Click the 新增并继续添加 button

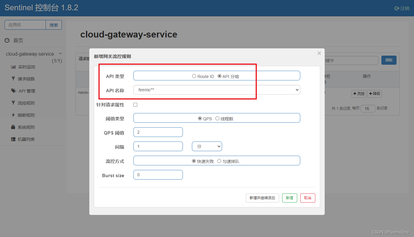click(263, 198)
